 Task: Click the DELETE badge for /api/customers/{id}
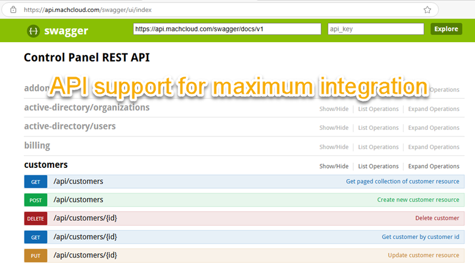click(36, 218)
